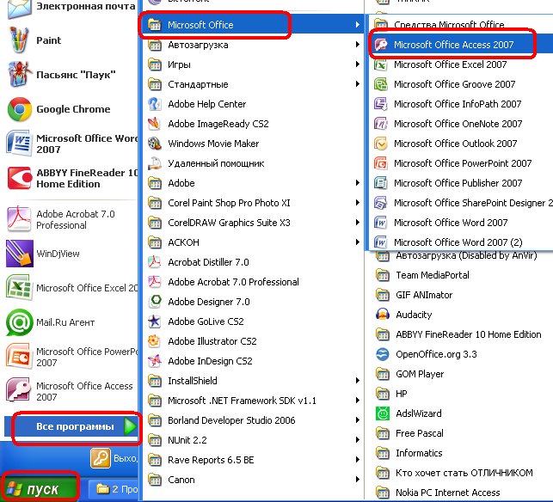Click the Все программы button
The width and height of the screenshot is (553, 502).
tap(71, 426)
